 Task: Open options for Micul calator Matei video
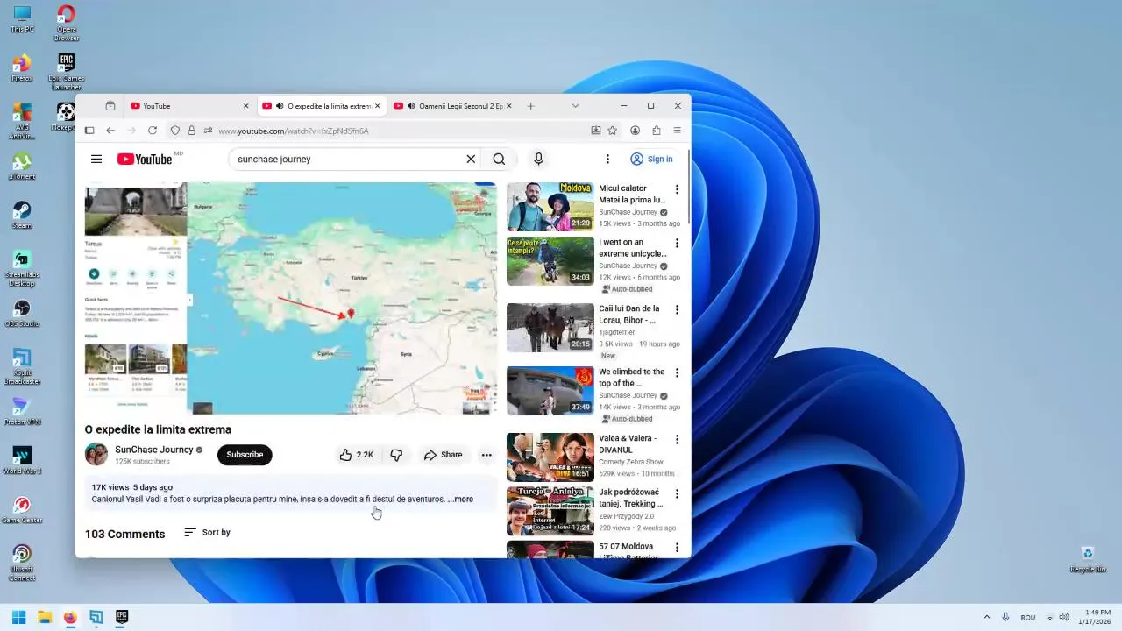[677, 189]
